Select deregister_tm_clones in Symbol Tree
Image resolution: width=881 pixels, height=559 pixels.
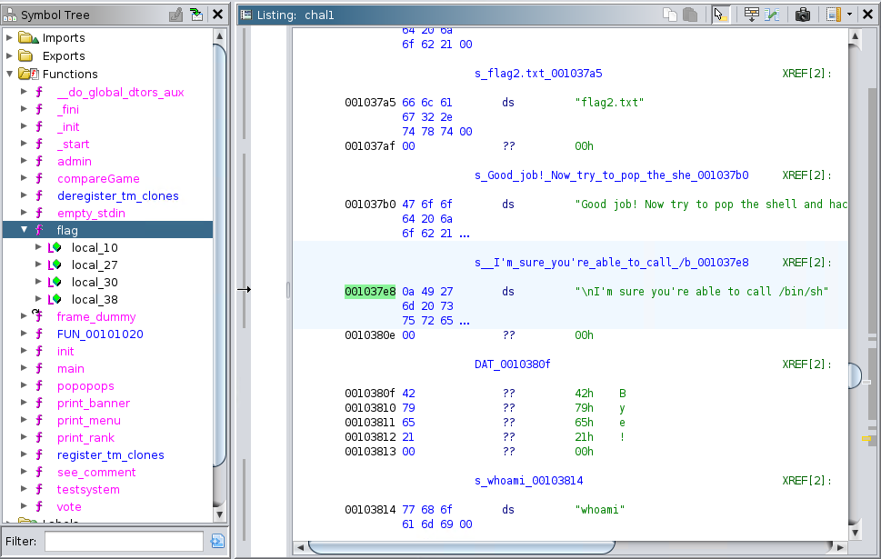118,195
